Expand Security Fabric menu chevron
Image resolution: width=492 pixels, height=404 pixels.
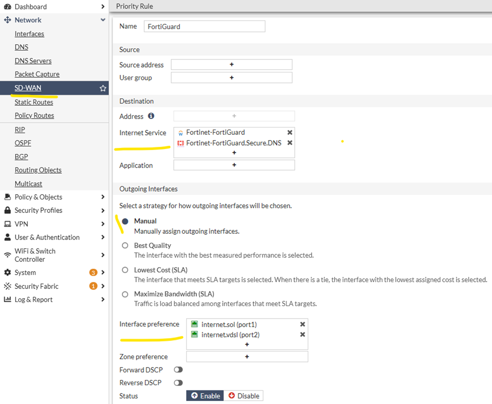(103, 286)
